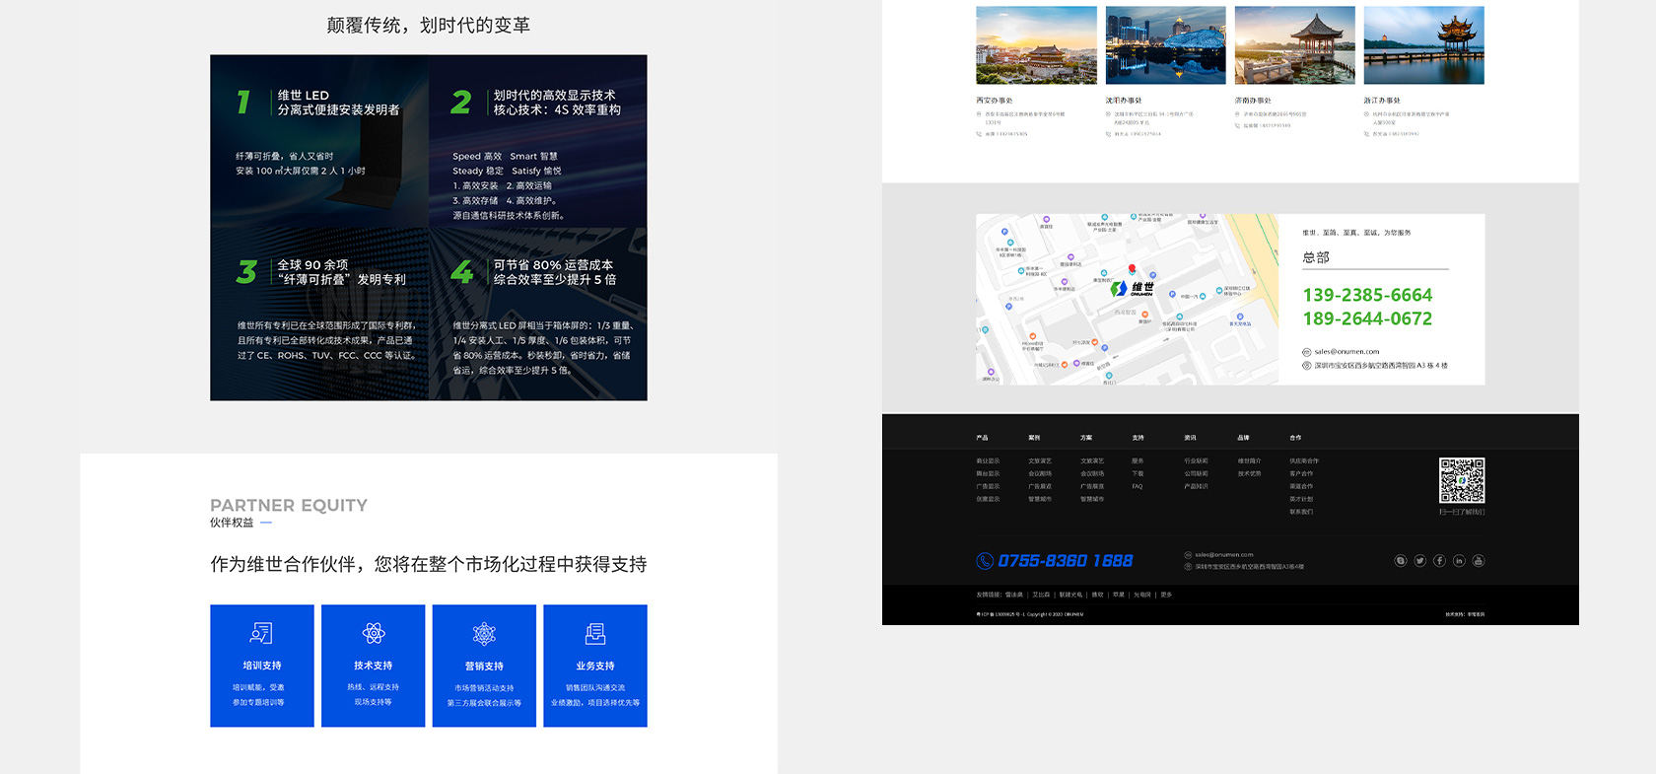1656x774 pixels.
Task: Click the 浙江办事处 lake pagoda photo
Action: (x=1424, y=45)
